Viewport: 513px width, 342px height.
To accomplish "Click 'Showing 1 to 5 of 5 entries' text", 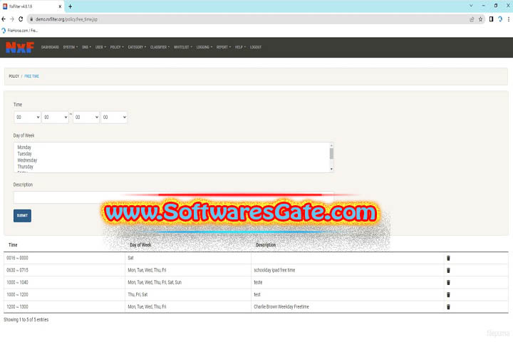I will (x=26, y=319).
